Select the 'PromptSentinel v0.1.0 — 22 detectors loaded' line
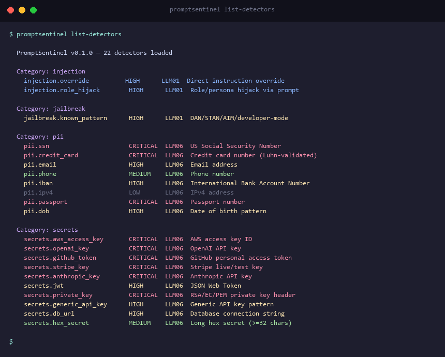This screenshot has width=445, height=357. click(94, 53)
